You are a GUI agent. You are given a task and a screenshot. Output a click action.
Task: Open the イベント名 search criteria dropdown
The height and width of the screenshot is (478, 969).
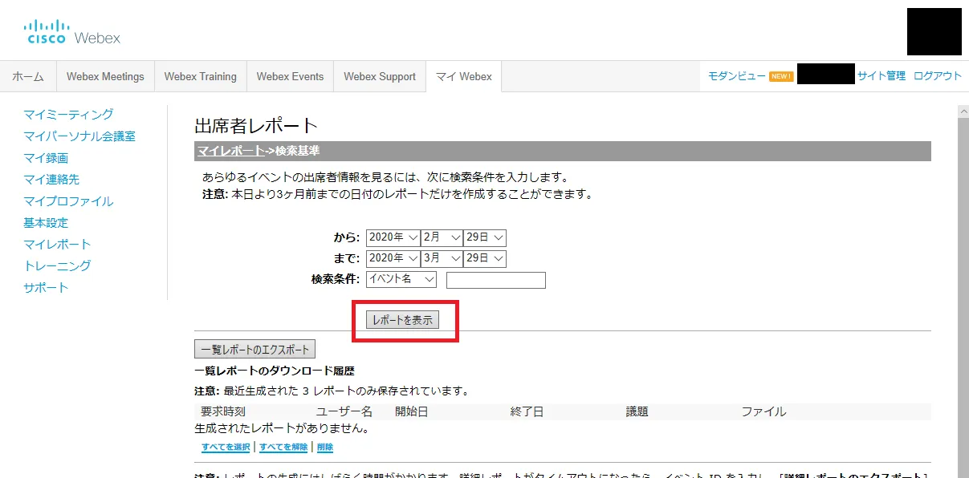401,279
